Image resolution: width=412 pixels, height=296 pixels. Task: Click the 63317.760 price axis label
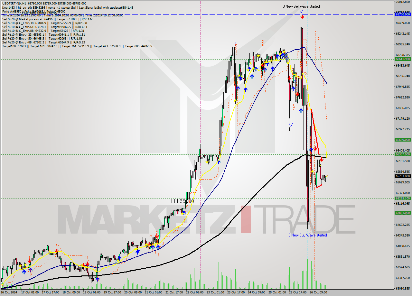(x=403, y=278)
